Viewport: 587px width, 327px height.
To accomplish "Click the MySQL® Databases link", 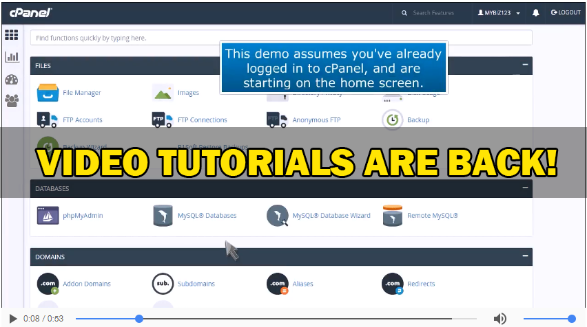I will click(x=207, y=216).
